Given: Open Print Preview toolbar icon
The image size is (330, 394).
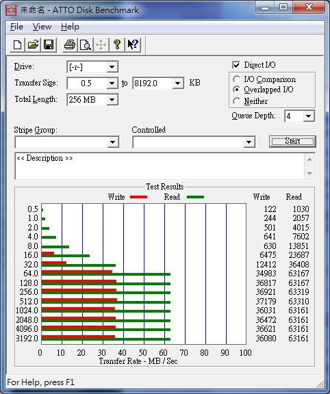Looking at the screenshot, I should [86, 45].
